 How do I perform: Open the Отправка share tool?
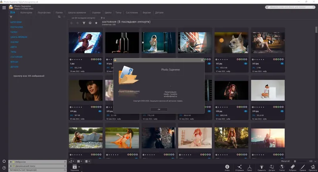point(239,168)
